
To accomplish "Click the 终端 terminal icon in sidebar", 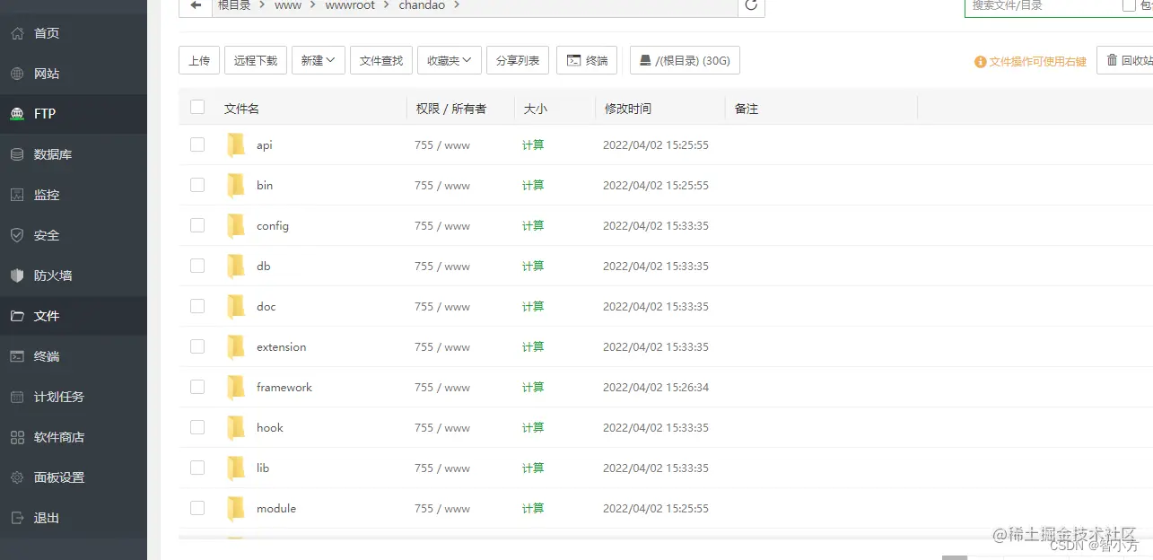I will [x=17, y=356].
